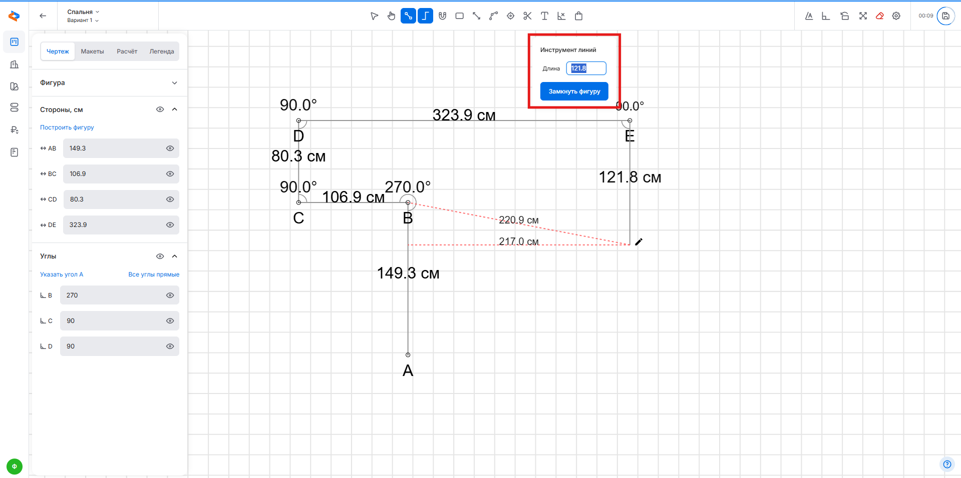Click the Все углы прямые link

pyautogui.click(x=153, y=274)
